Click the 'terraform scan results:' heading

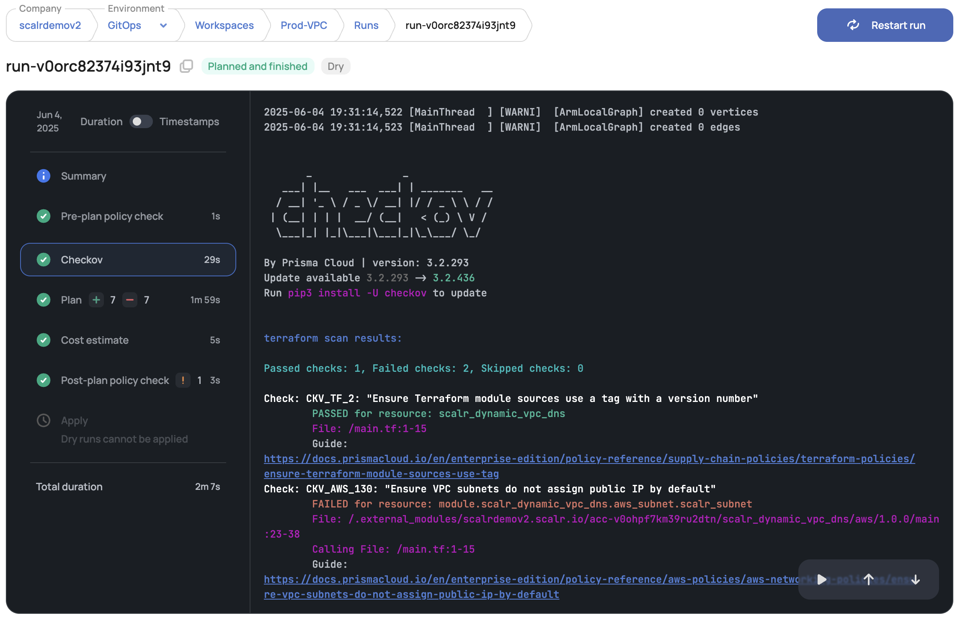coord(333,338)
